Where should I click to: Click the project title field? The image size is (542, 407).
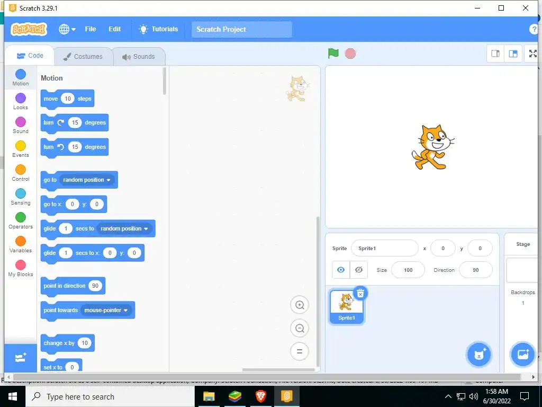click(241, 30)
